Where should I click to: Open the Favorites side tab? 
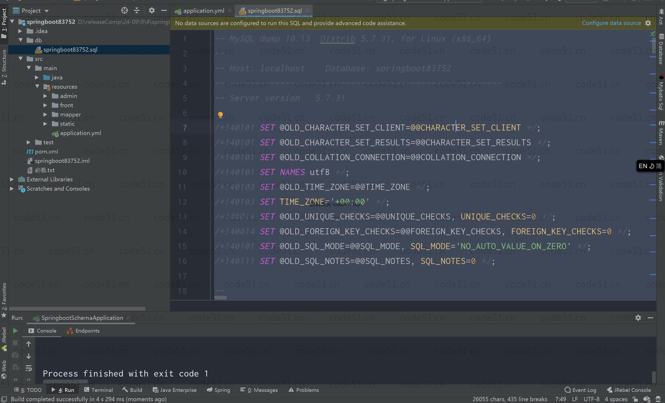(4, 300)
